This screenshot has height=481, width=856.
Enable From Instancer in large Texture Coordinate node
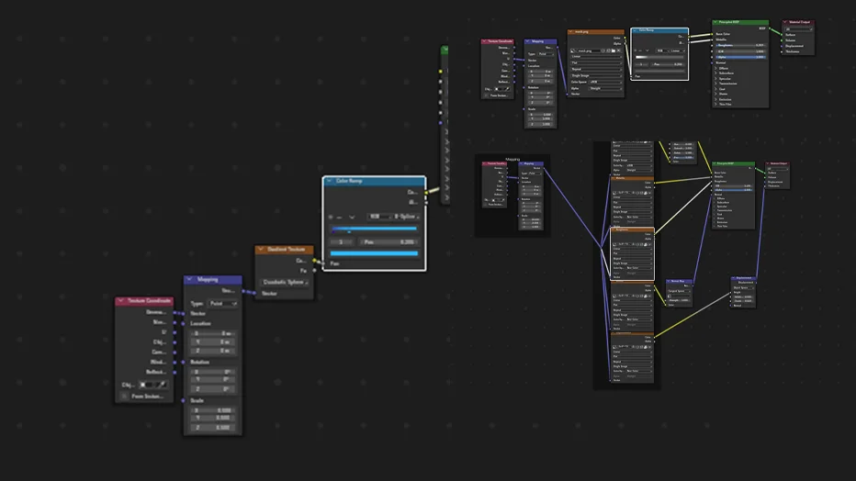click(124, 396)
